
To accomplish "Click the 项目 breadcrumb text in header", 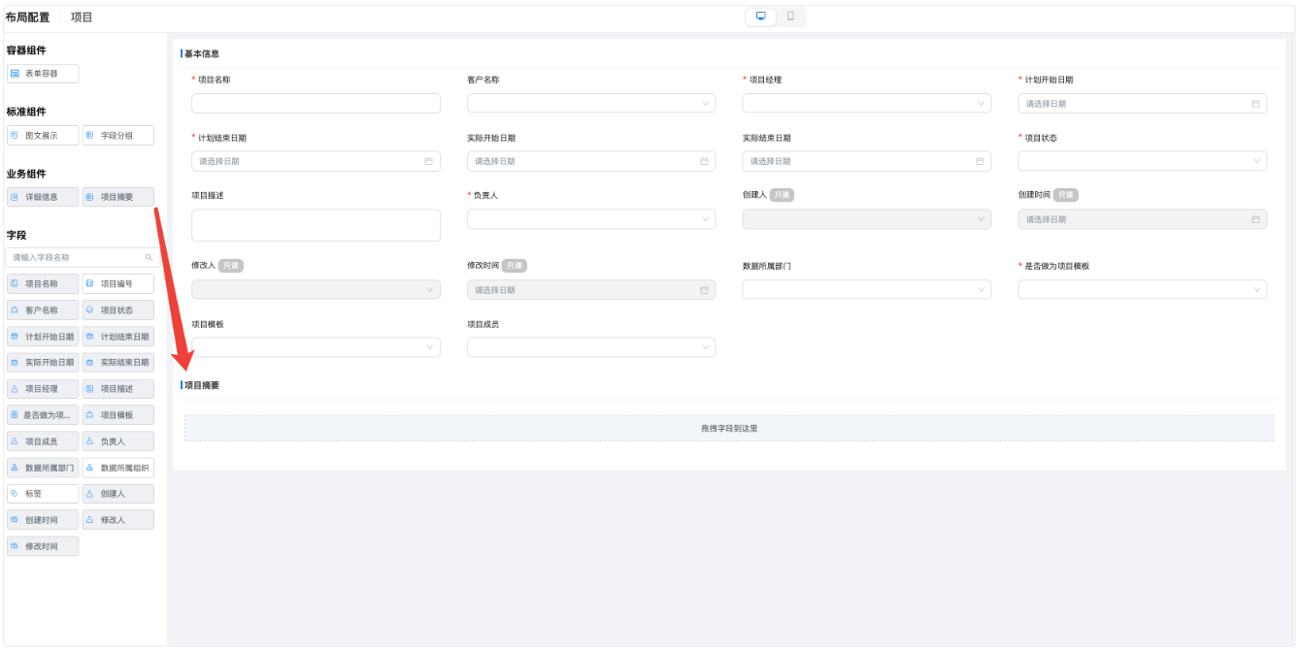I will 82,17.
